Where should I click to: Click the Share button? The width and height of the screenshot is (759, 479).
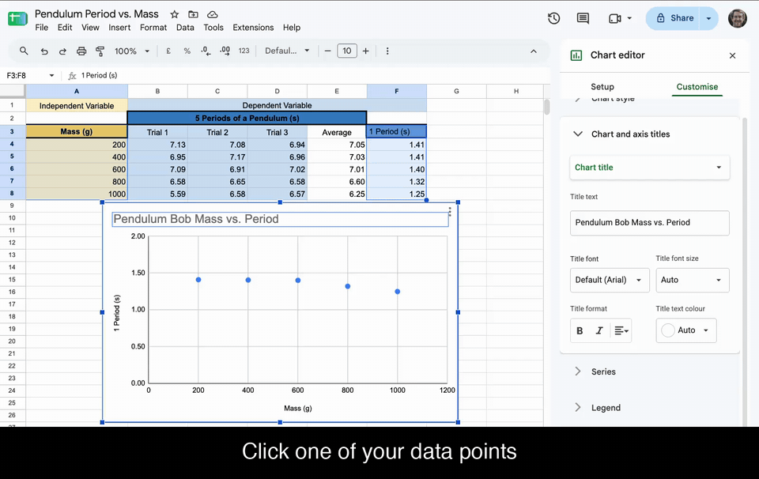[x=674, y=18]
